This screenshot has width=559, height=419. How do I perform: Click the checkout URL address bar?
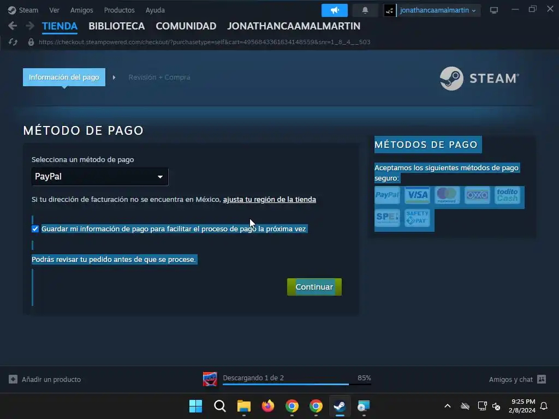coord(204,42)
